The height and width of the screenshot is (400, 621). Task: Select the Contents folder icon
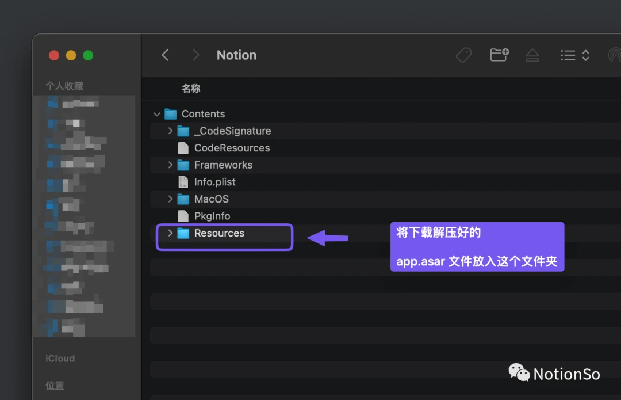170,114
